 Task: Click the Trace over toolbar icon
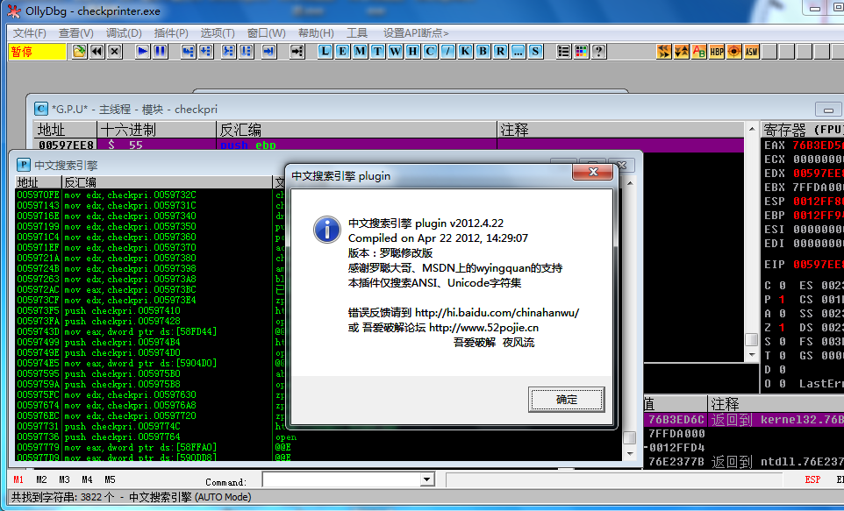[247, 51]
